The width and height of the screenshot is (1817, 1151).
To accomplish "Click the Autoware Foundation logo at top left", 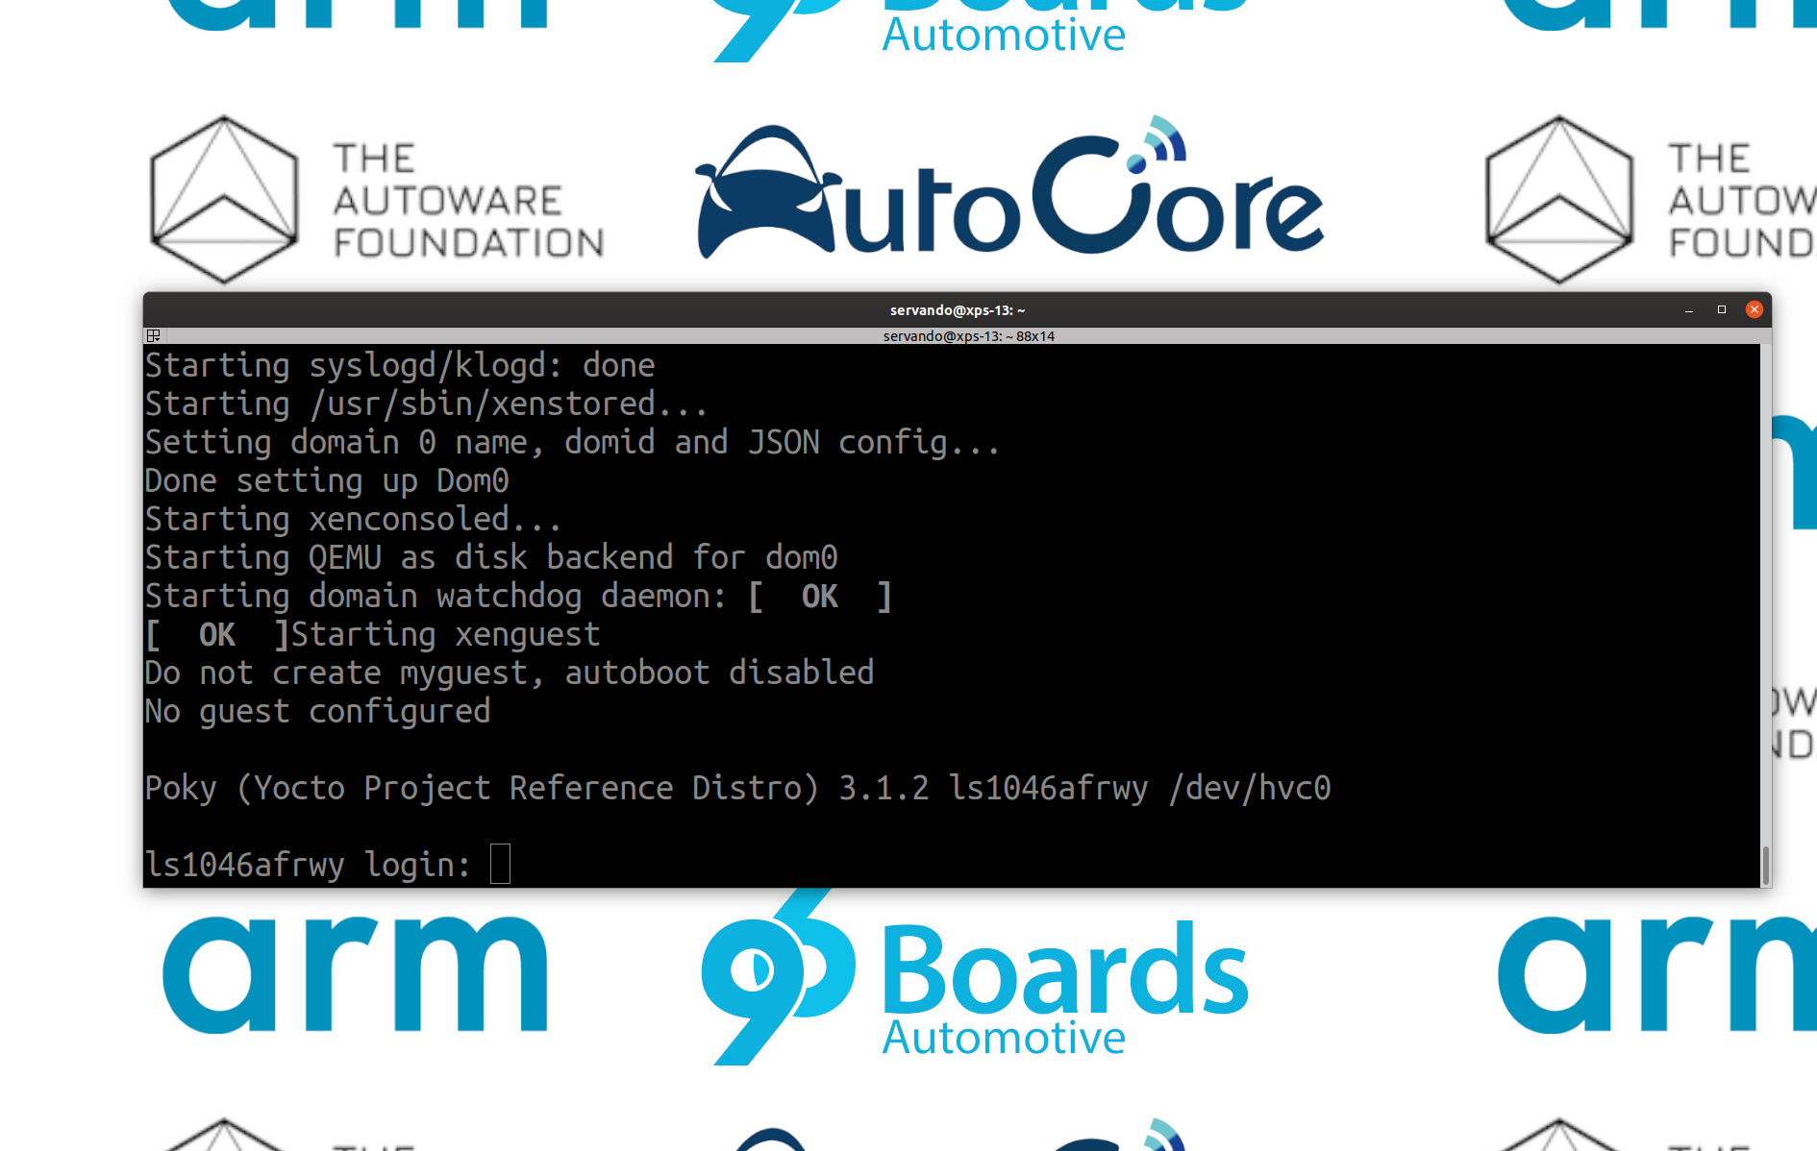I will [x=377, y=200].
